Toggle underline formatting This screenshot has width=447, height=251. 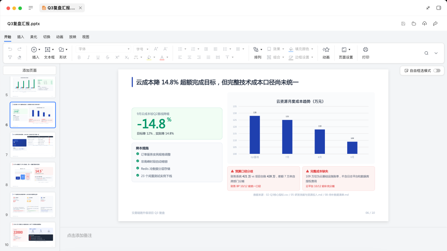pyautogui.click(x=98, y=57)
